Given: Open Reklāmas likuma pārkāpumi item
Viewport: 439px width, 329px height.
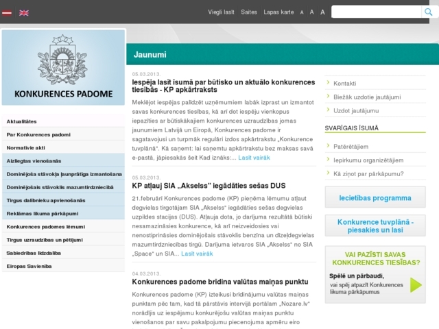Looking at the screenshot, I should click(x=63, y=213).
